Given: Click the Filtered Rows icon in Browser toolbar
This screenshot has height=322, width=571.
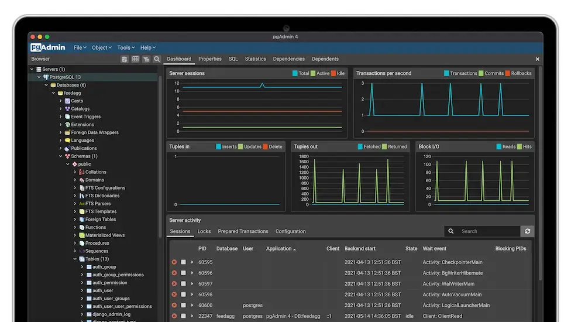Looking at the screenshot, I should (146, 59).
